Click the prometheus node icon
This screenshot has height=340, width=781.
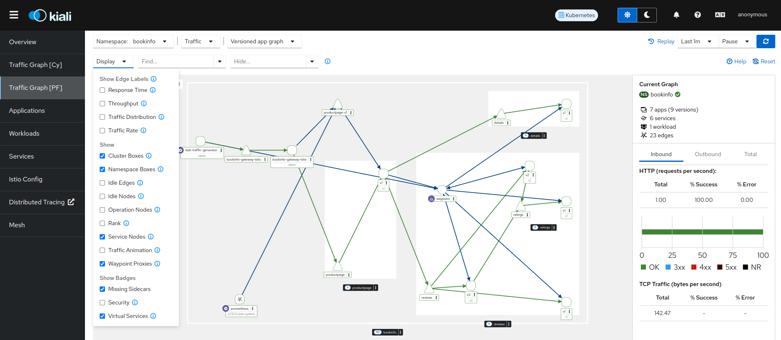point(240,299)
